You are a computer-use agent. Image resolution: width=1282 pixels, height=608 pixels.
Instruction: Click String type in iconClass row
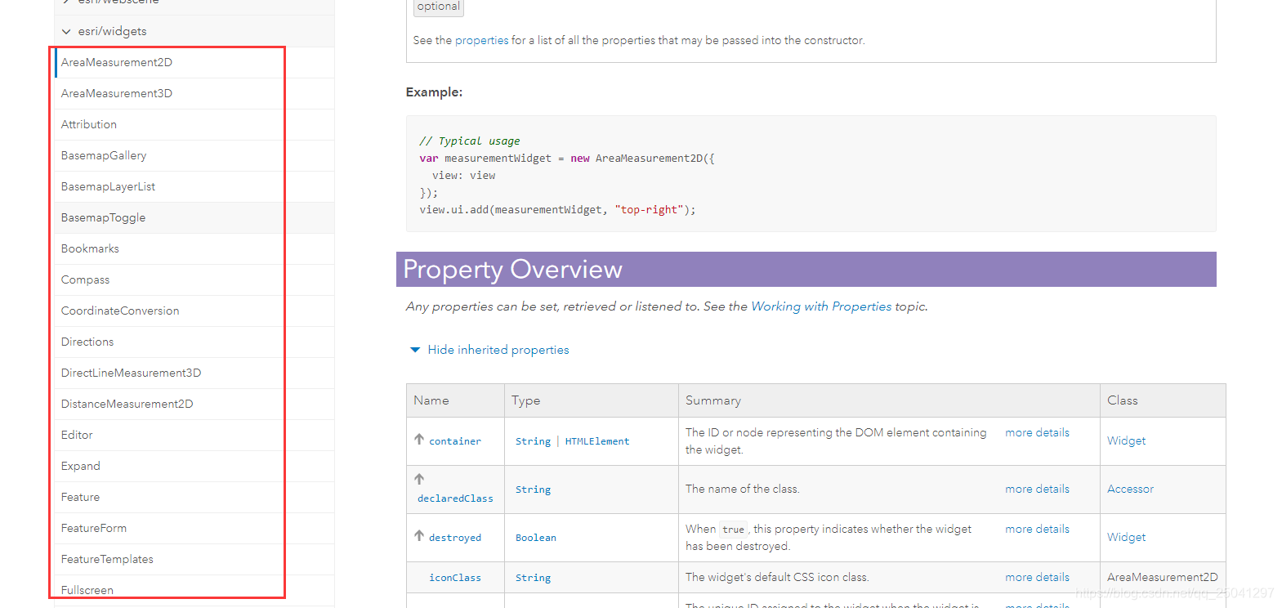click(533, 578)
